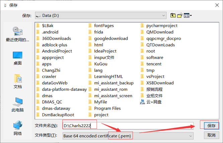The width and height of the screenshot is (223, 143).
Task: Select the DMAS_QC folder
Action: click(x=49, y=102)
